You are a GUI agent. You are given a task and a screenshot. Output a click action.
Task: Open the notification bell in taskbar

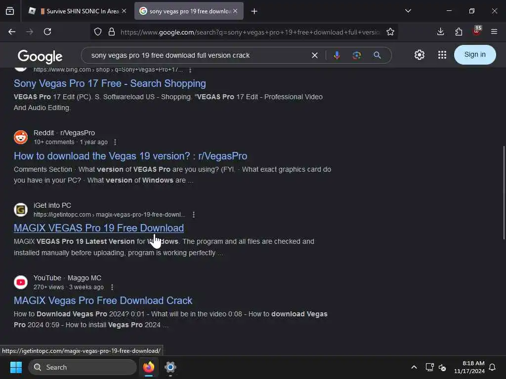pos(492,367)
